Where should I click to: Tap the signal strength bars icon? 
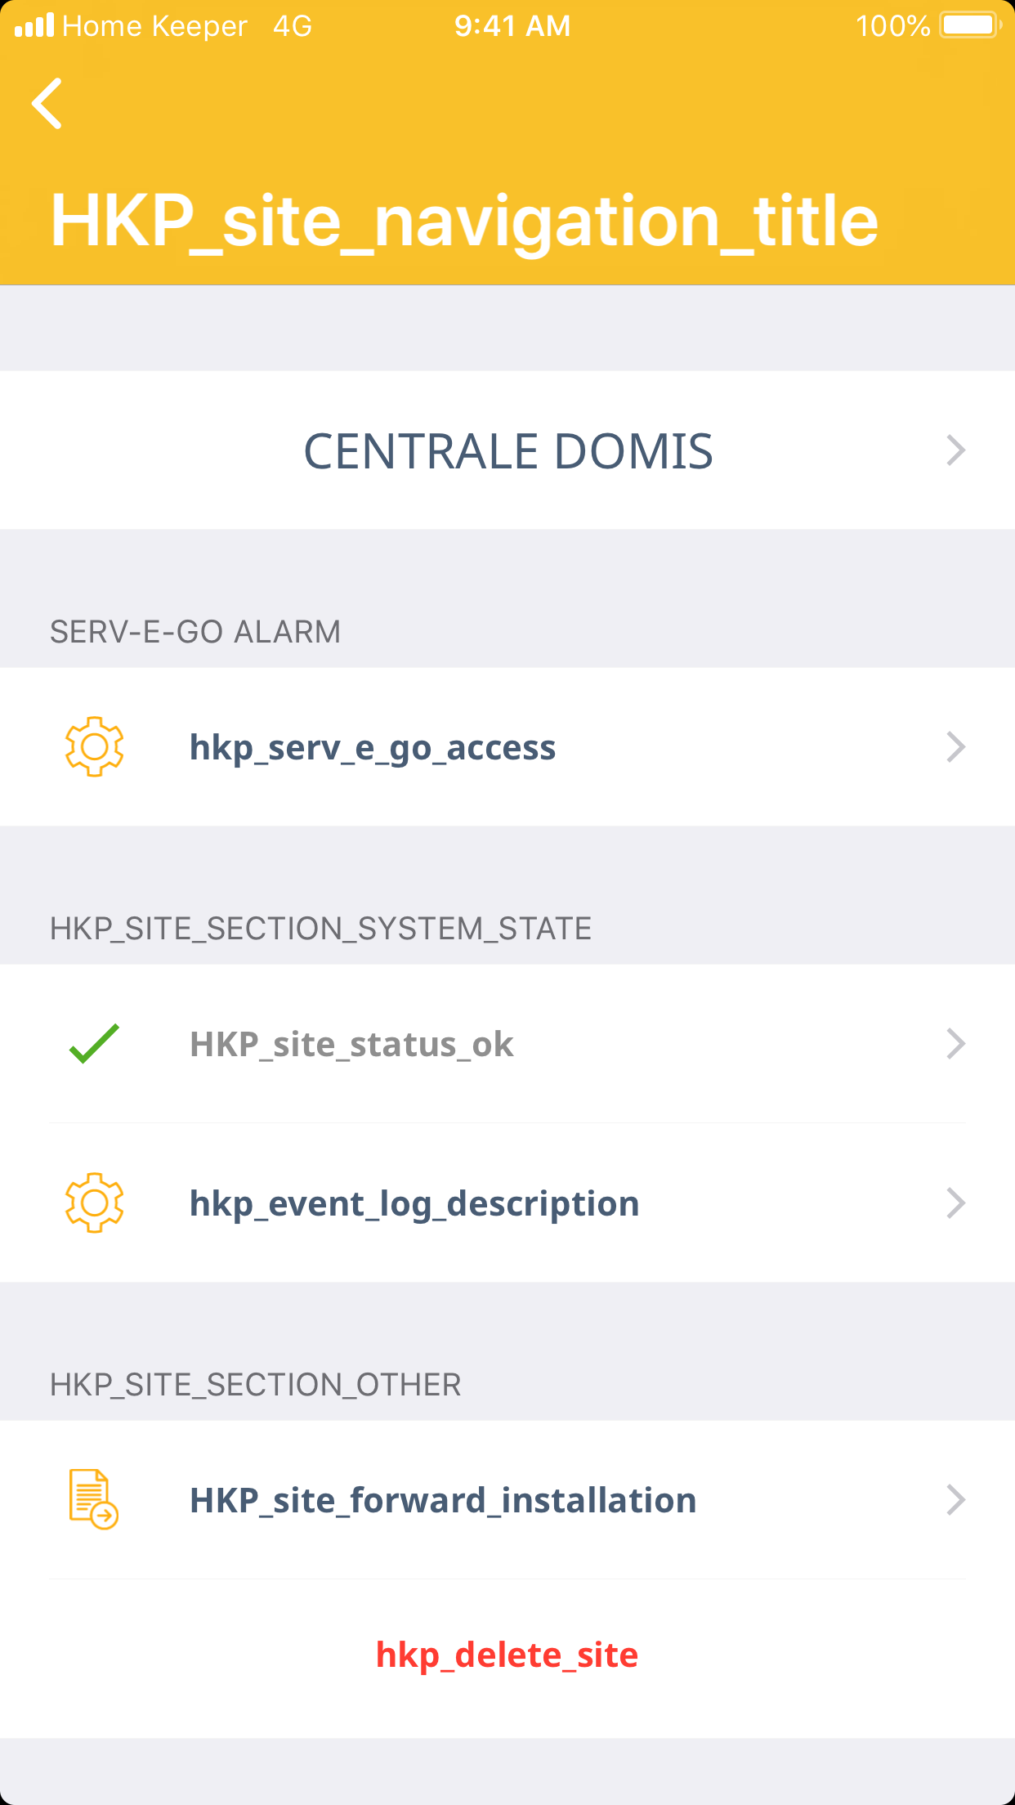(x=34, y=25)
